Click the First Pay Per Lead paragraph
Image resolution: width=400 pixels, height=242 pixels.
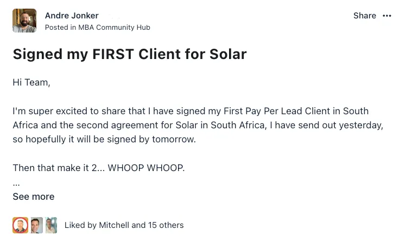pyautogui.click(x=198, y=125)
